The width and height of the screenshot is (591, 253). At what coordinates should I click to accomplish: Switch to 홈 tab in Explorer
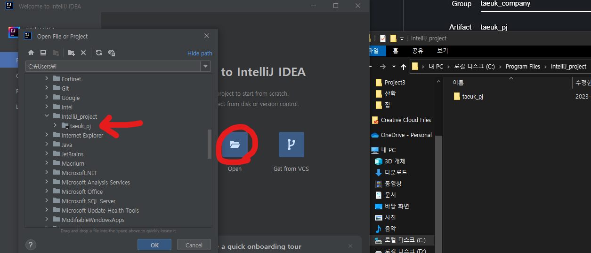396,51
